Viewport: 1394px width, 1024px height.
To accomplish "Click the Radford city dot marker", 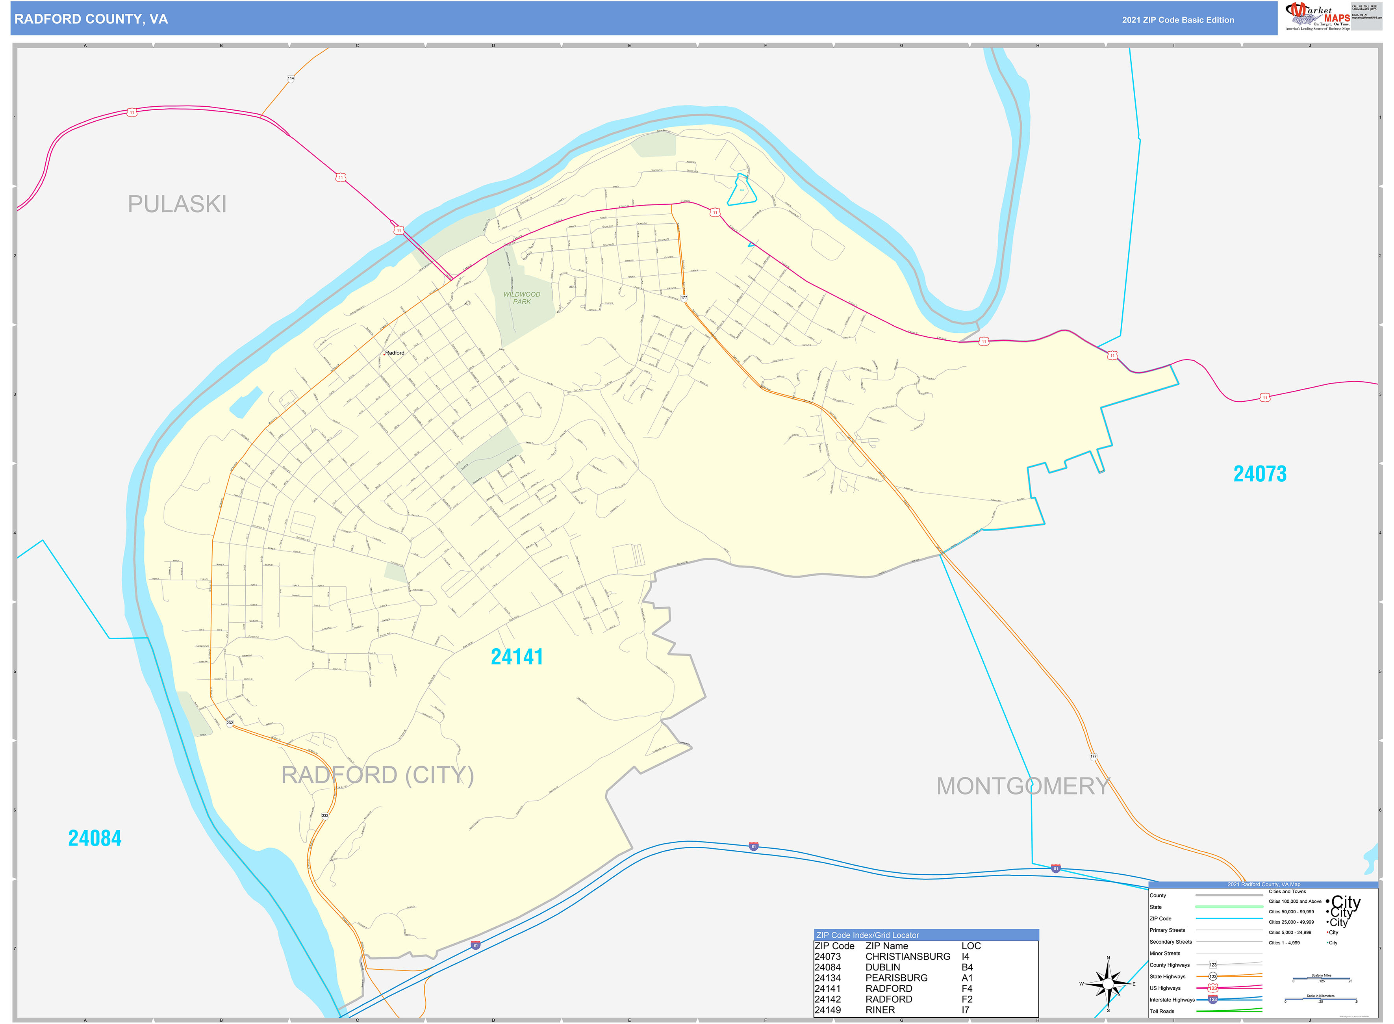I will 384,354.
